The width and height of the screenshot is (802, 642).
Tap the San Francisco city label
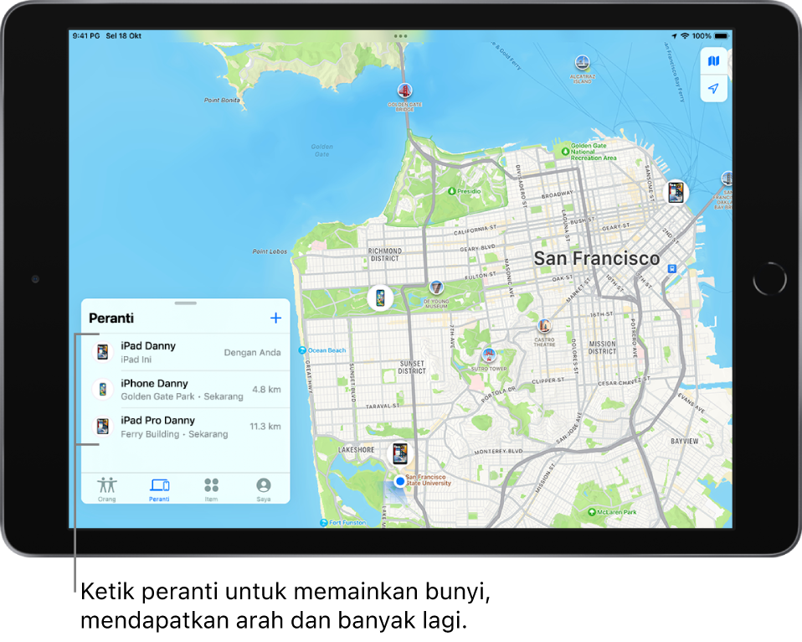tap(597, 258)
